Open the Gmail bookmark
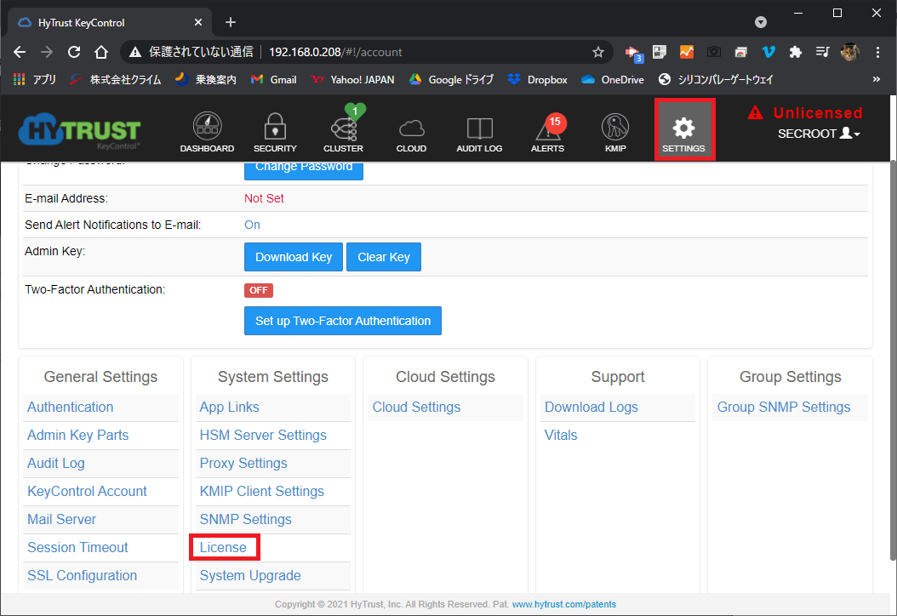Viewport: 897px width, 616px height. (274, 79)
